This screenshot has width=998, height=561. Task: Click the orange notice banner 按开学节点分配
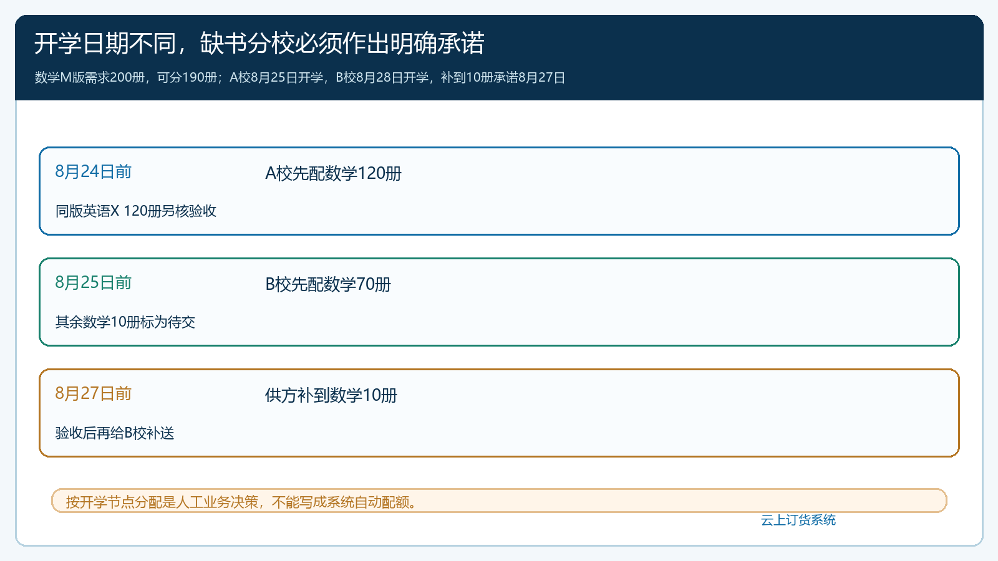[499, 501]
